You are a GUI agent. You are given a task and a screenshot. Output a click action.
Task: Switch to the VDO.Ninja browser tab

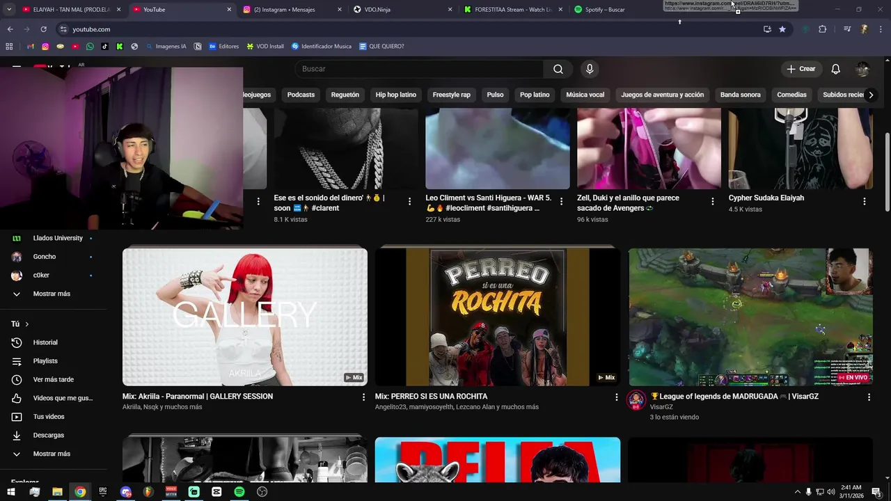(402, 10)
